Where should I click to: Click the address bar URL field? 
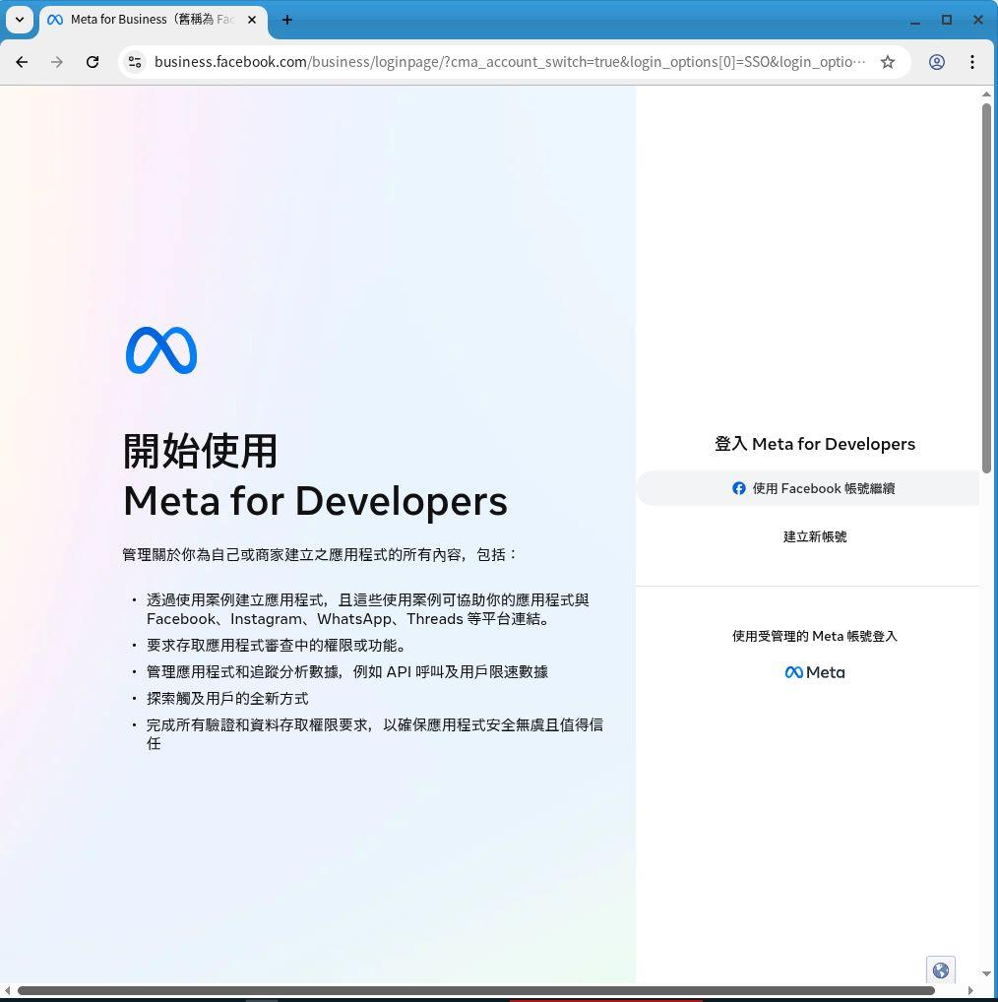pos(509,62)
